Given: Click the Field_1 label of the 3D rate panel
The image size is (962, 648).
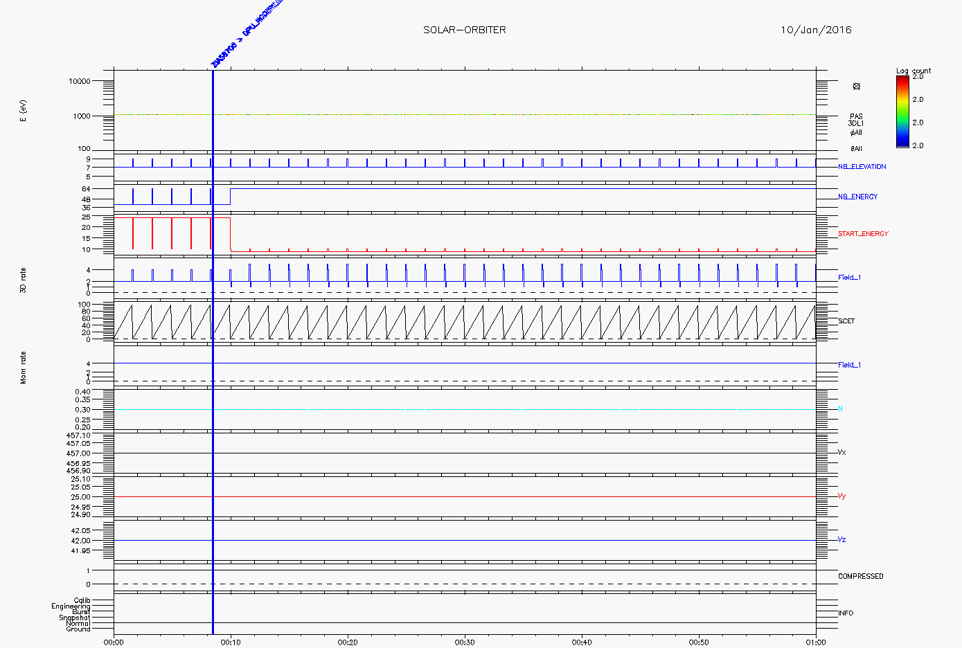Looking at the screenshot, I should (850, 278).
